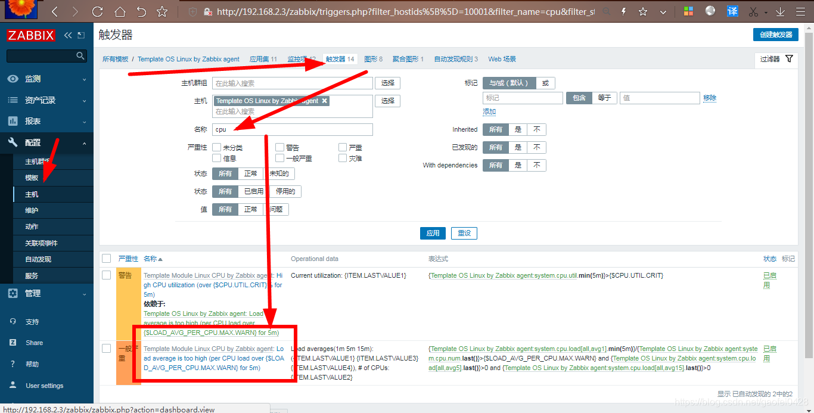Click the insecure site lock icon
This screenshot has height=413, width=814.
207,11
